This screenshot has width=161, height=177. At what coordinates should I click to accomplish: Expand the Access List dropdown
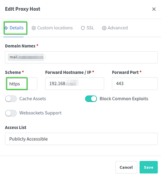[81, 139]
